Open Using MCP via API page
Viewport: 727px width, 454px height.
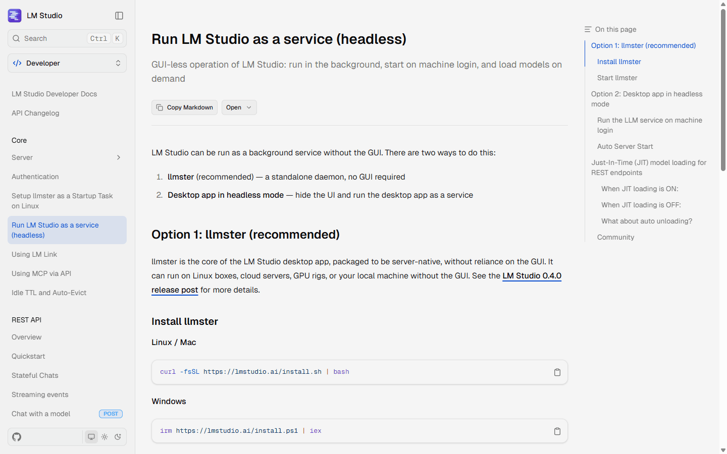tap(41, 273)
